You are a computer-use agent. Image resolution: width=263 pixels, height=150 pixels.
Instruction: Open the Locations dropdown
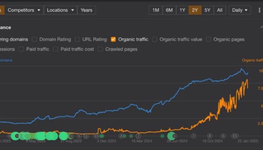point(60,10)
